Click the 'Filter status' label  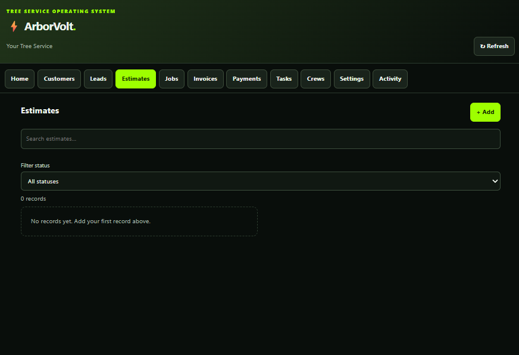[x=36, y=166]
